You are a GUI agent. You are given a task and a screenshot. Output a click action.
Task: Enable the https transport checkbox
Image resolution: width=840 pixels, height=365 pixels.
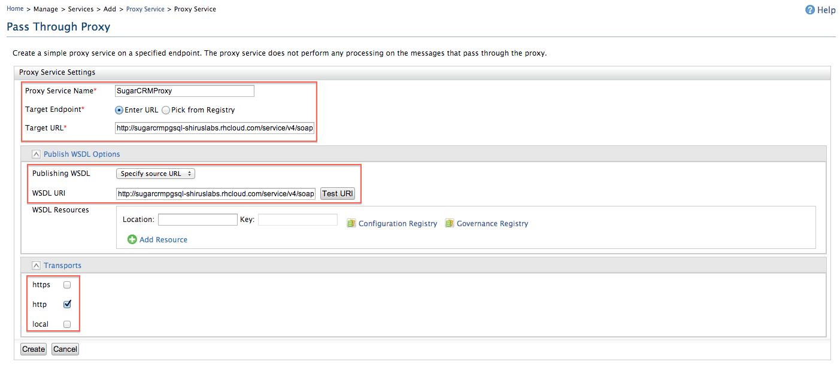[67, 285]
